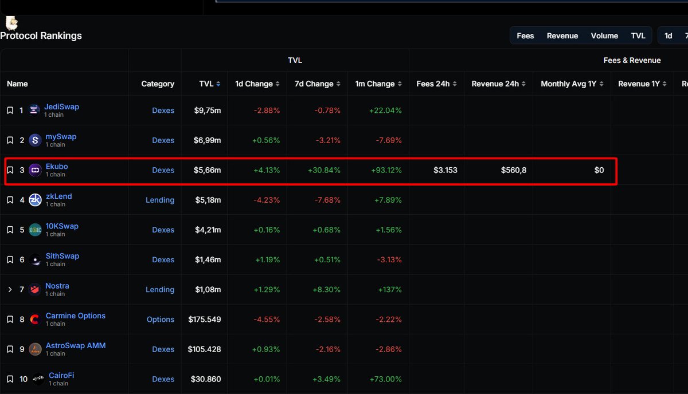Click the llama mascot icon

coord(11,23)
